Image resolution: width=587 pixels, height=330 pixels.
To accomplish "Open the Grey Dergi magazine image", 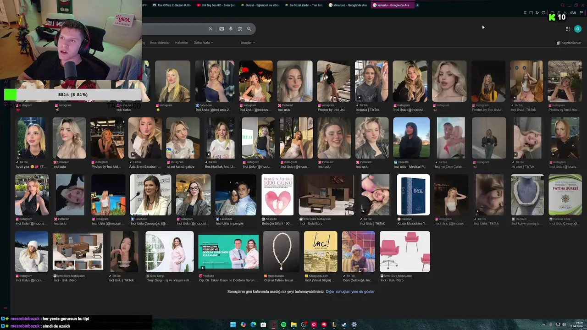I will click(170, 252).
